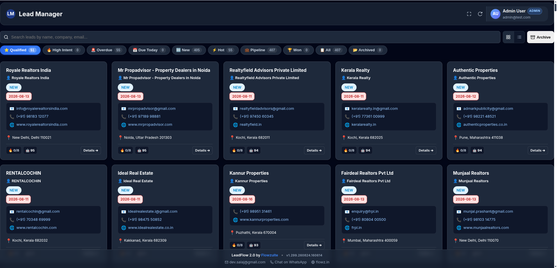The width and height of the screenshot is (557, 268).
Task: Select the Qualified filter tab
Action: click(20, 50)
